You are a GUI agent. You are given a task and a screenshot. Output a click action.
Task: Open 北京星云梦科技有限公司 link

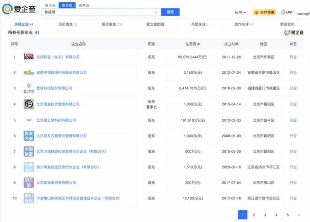pos(56,120)
